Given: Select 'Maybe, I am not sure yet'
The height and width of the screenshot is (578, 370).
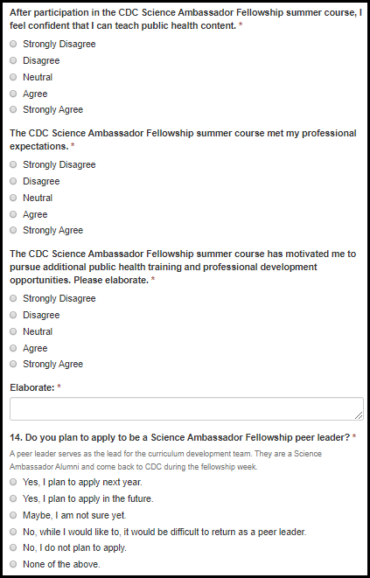Looking at the screenshot, I should (13, 515).
